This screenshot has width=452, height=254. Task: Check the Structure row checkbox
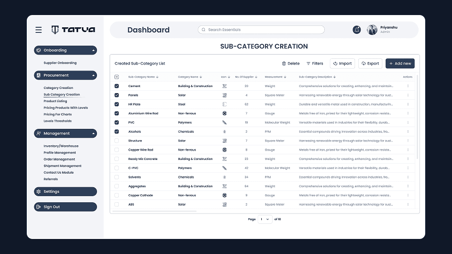click(117, 141)
